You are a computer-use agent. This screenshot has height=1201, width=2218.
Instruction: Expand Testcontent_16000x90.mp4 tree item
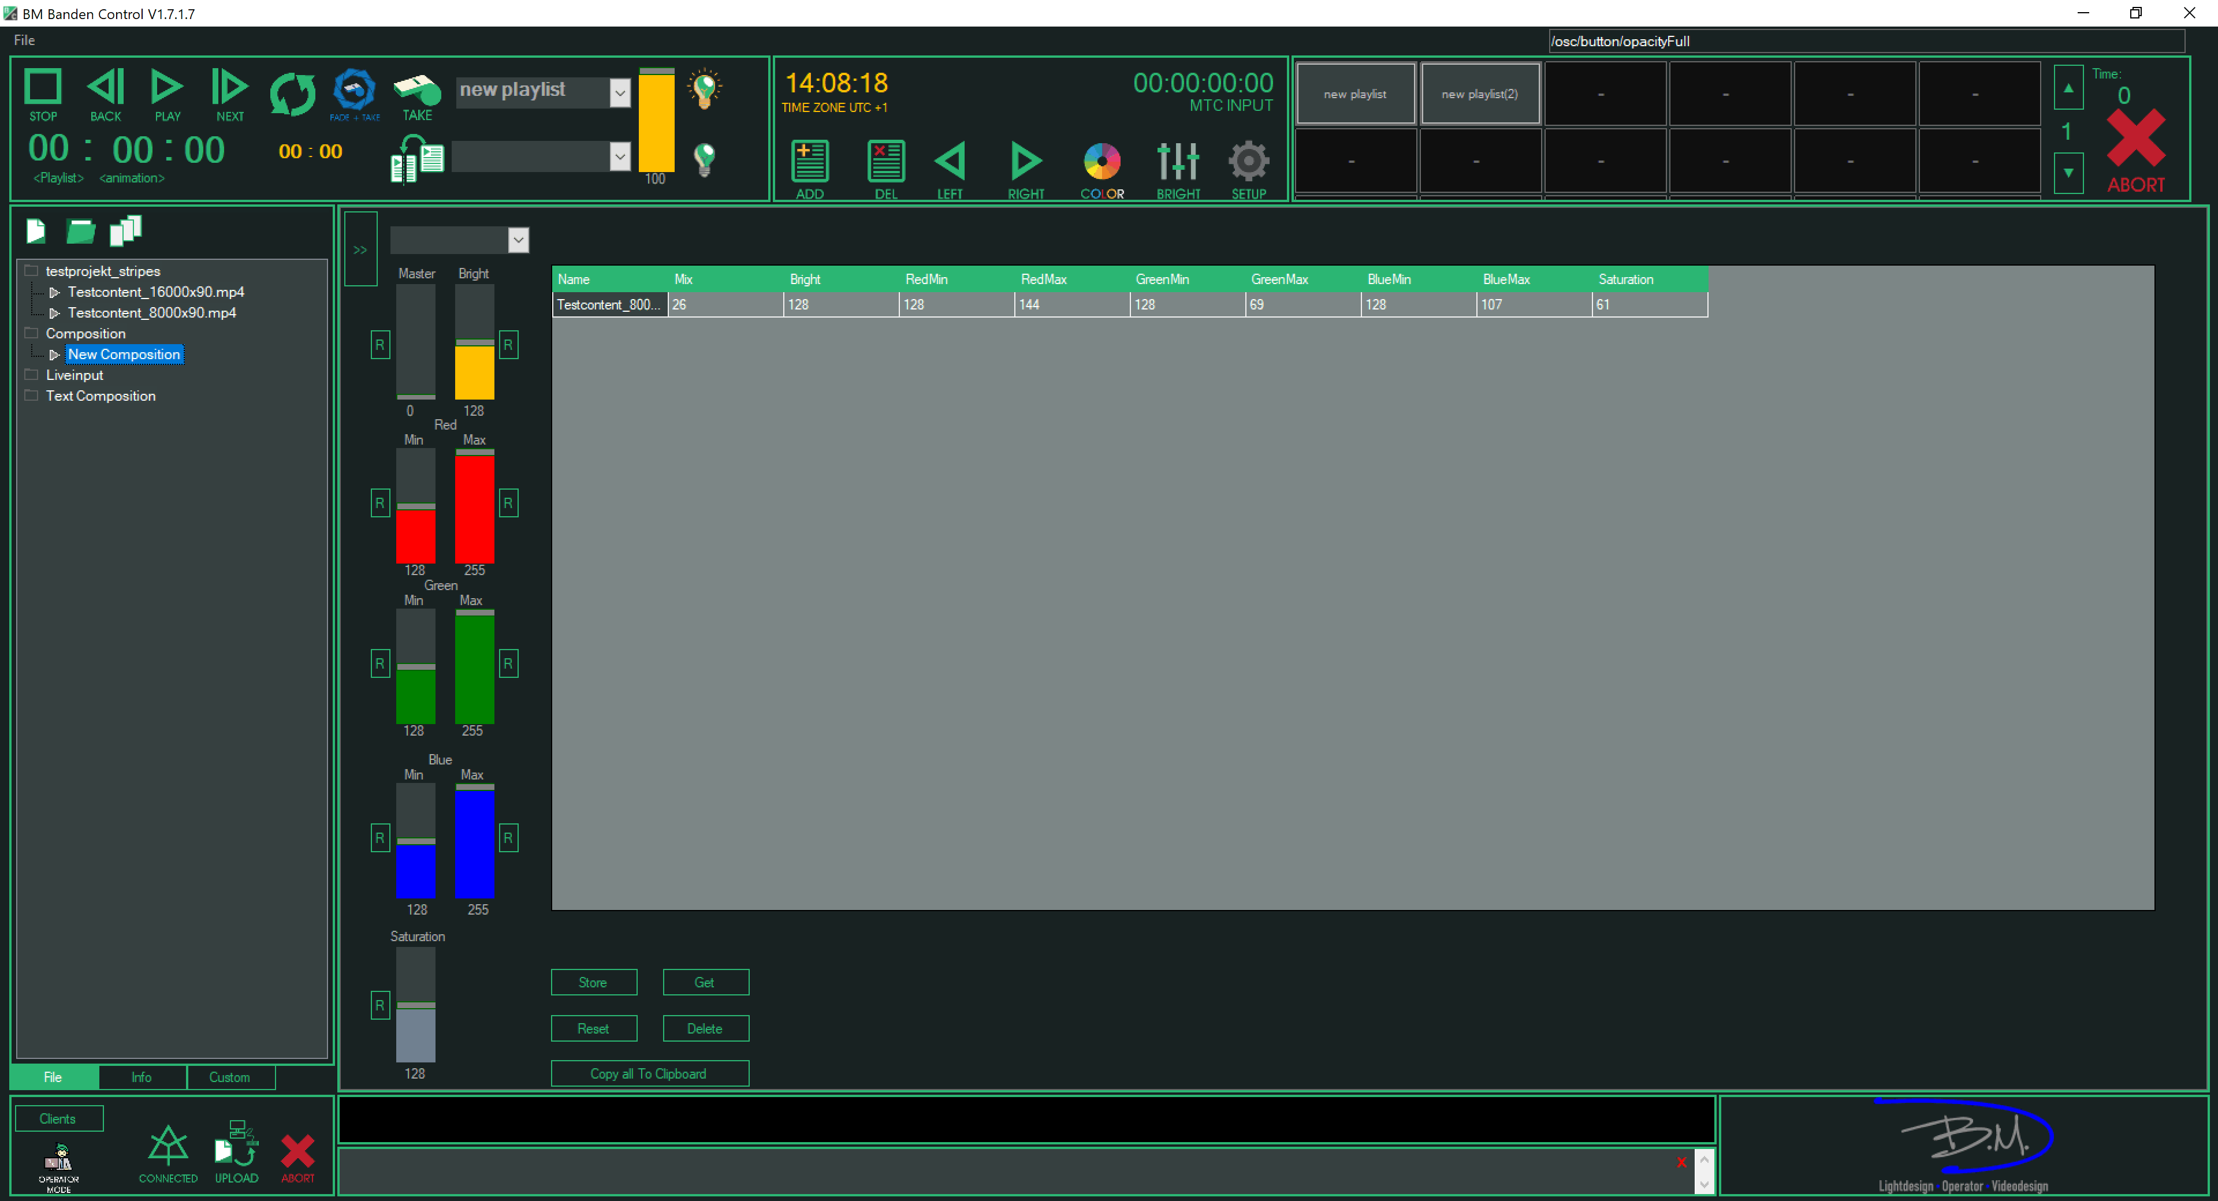click(54, 293)
